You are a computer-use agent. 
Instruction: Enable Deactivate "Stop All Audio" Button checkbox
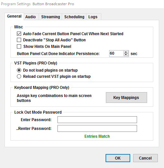(19, 40)
